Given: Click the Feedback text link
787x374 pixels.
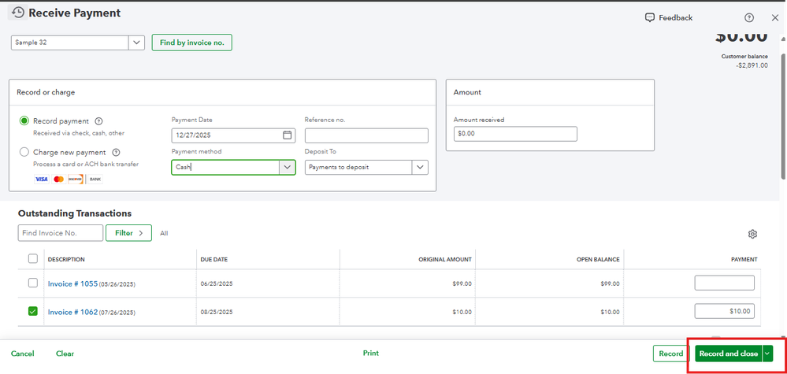Looking at the screenshot, I should [x=676, y=17].
